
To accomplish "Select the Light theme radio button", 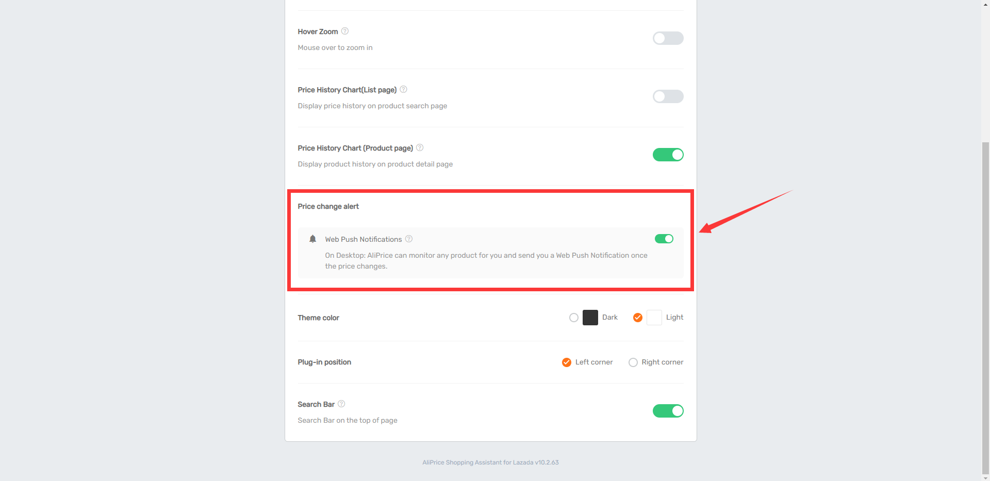I will click(x=638, y=318).
